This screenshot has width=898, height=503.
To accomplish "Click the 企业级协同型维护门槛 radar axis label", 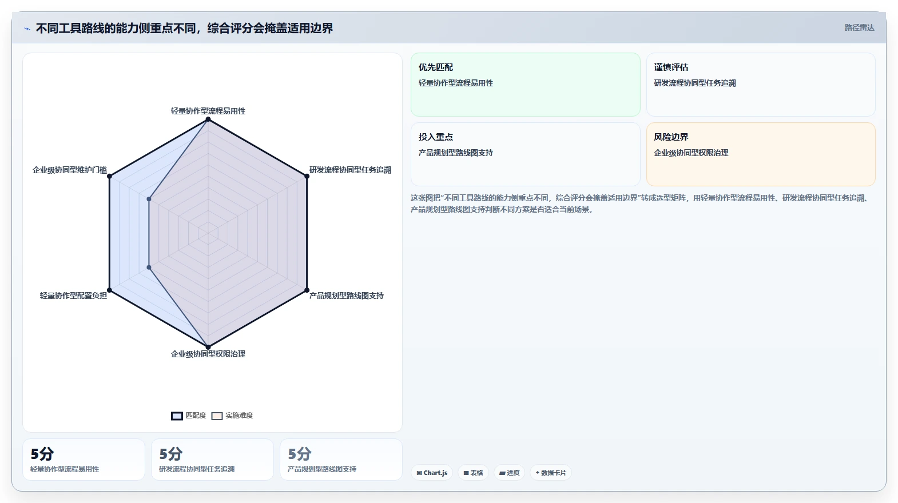I will tap(70, 170).
